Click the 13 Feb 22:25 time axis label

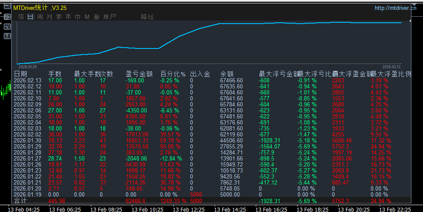[395, 209]
